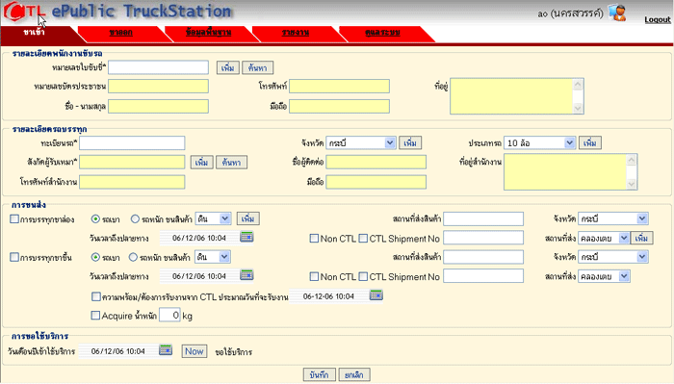This screenshot has width=674, height=384.
Task: Select รถเบา radio in the ขาล่อง row
Action: pos(95,219)
